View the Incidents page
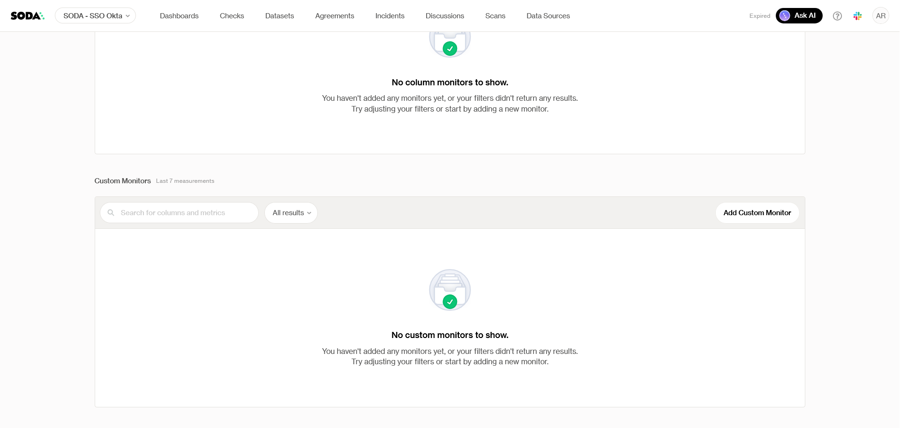The image size is (900, 428). 390,16
